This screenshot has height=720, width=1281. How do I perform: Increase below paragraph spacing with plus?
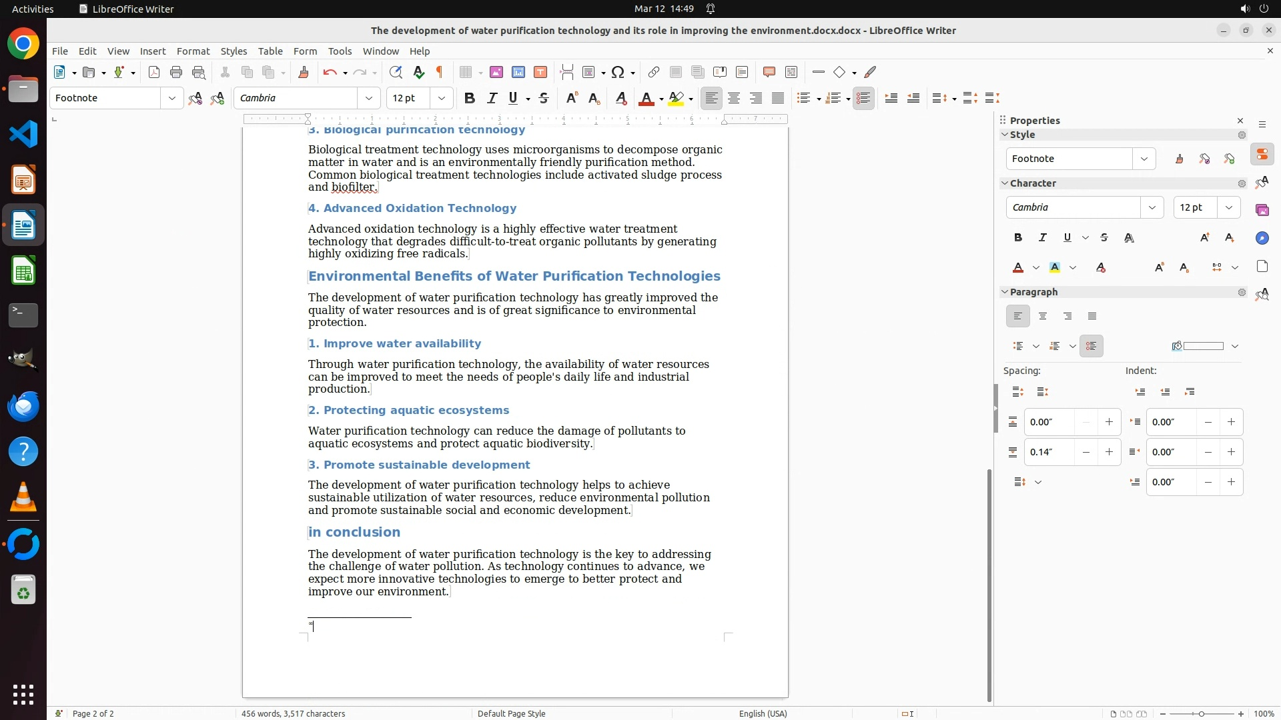(1109, 452)
